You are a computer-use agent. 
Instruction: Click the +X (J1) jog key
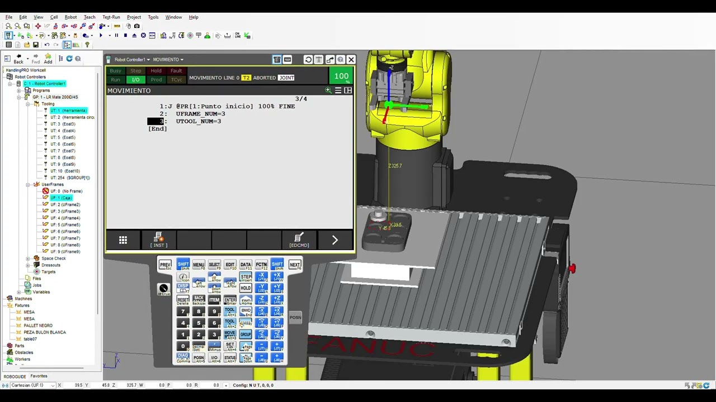(x=277, y=277)
